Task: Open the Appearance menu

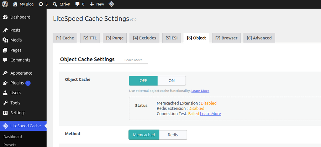Action: (x=21, y=73)
